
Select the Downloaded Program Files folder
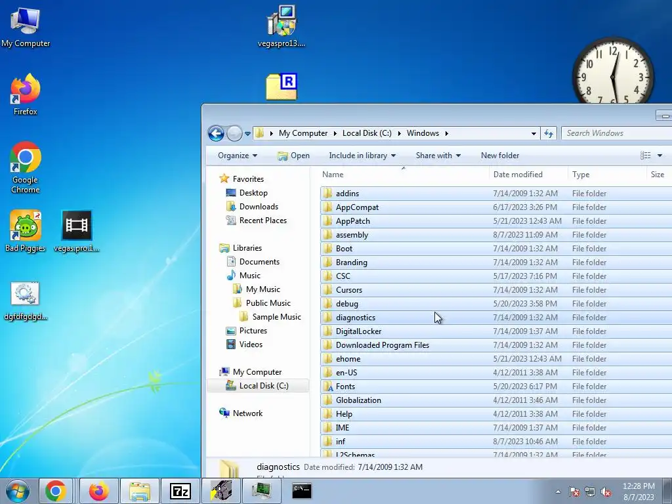coord(496,345)
